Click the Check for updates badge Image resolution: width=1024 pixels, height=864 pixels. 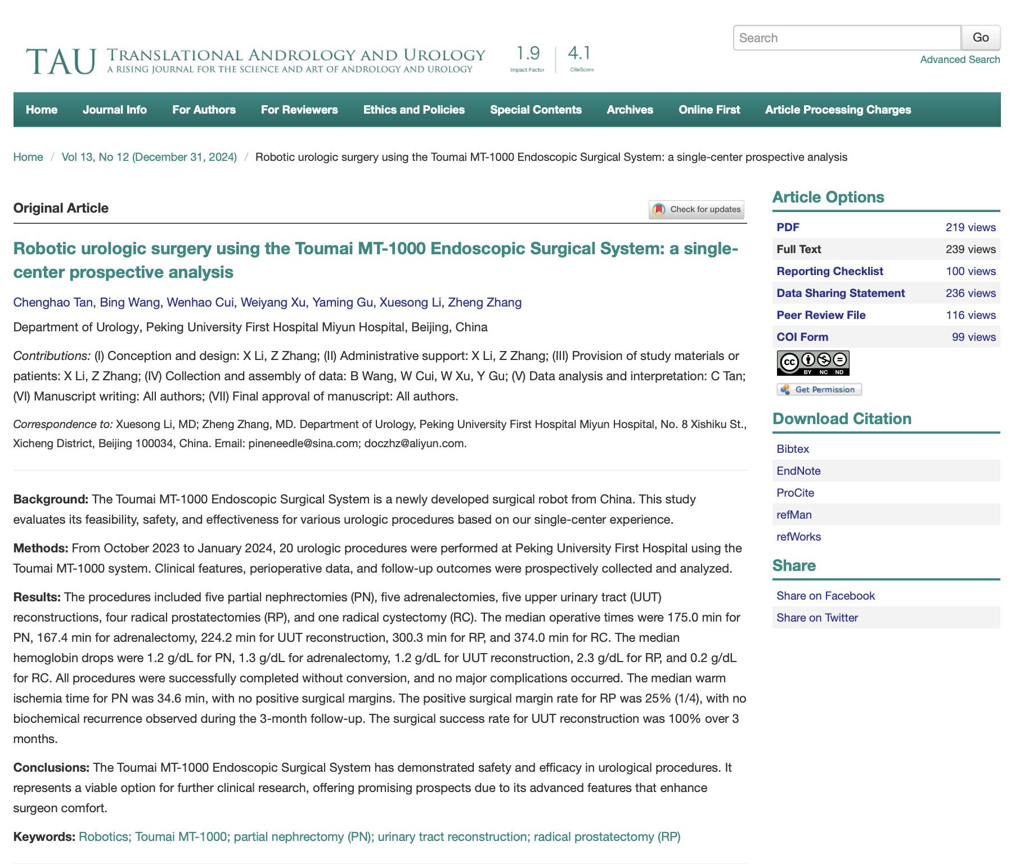click(x=697, y=209)
